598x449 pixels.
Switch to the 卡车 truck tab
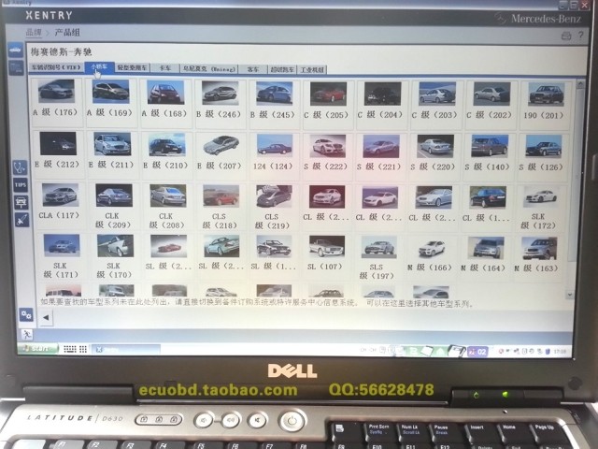tap(164, 68)
